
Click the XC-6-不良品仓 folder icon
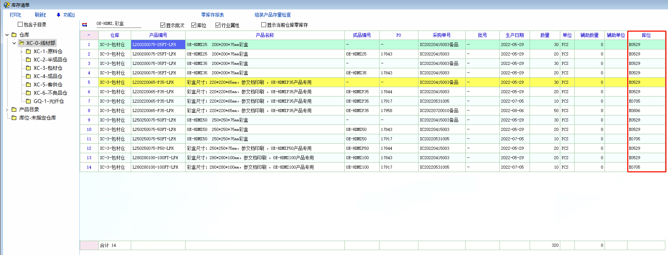coord(28,93)
